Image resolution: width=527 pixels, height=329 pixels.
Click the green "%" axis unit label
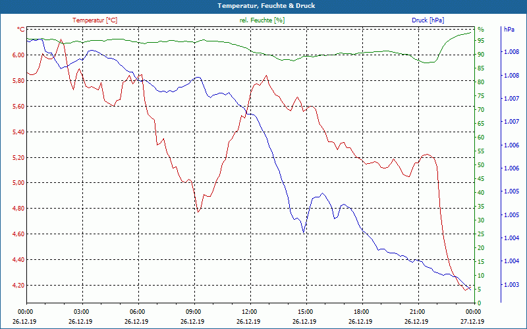(x=481, y=30)
